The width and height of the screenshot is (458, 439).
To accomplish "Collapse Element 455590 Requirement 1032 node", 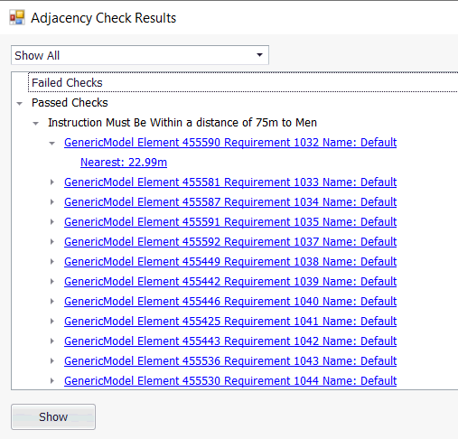I will [52, 144].
